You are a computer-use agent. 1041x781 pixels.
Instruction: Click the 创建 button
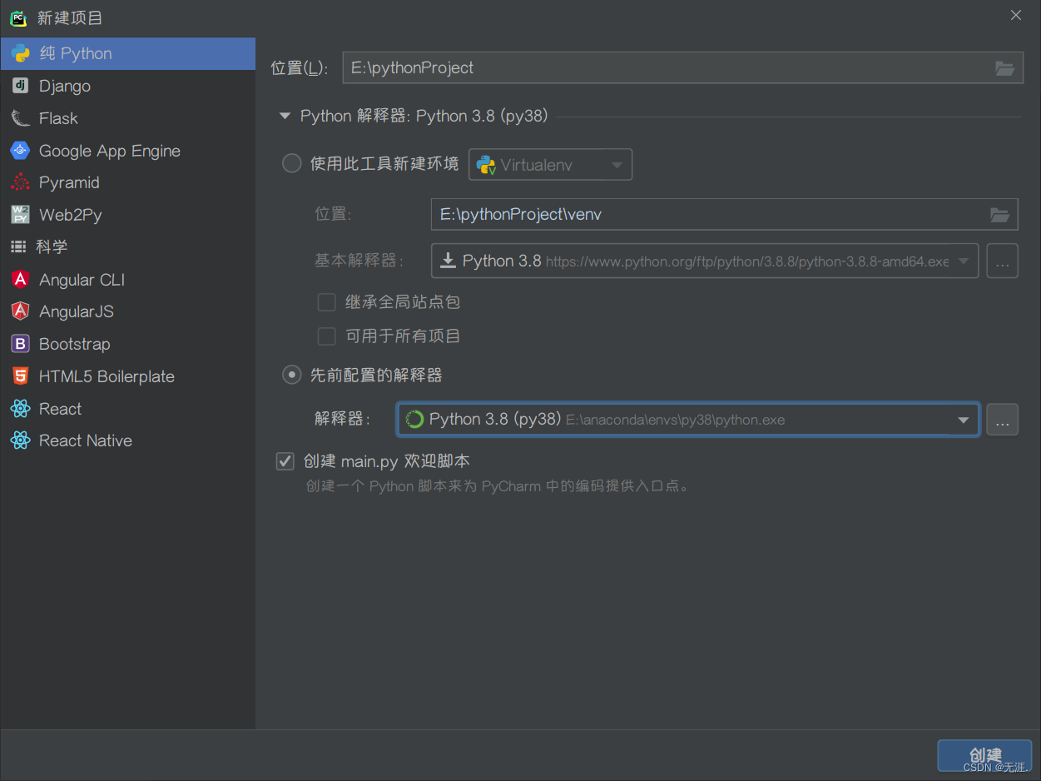(984, 755)
